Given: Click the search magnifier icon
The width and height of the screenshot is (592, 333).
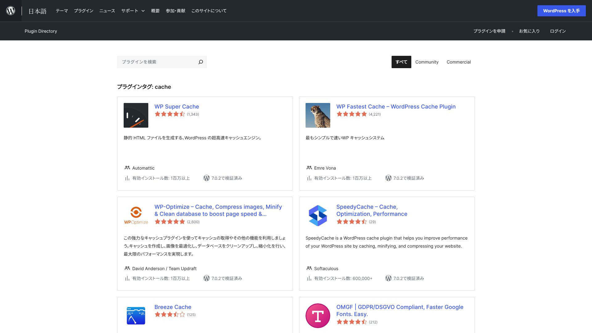Looking at the screenshot, I should click(201, 62).
